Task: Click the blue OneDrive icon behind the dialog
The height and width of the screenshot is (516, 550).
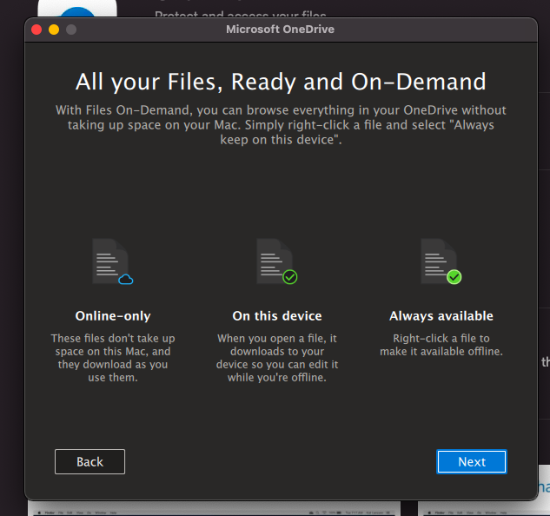Action: tap(78, 12)
